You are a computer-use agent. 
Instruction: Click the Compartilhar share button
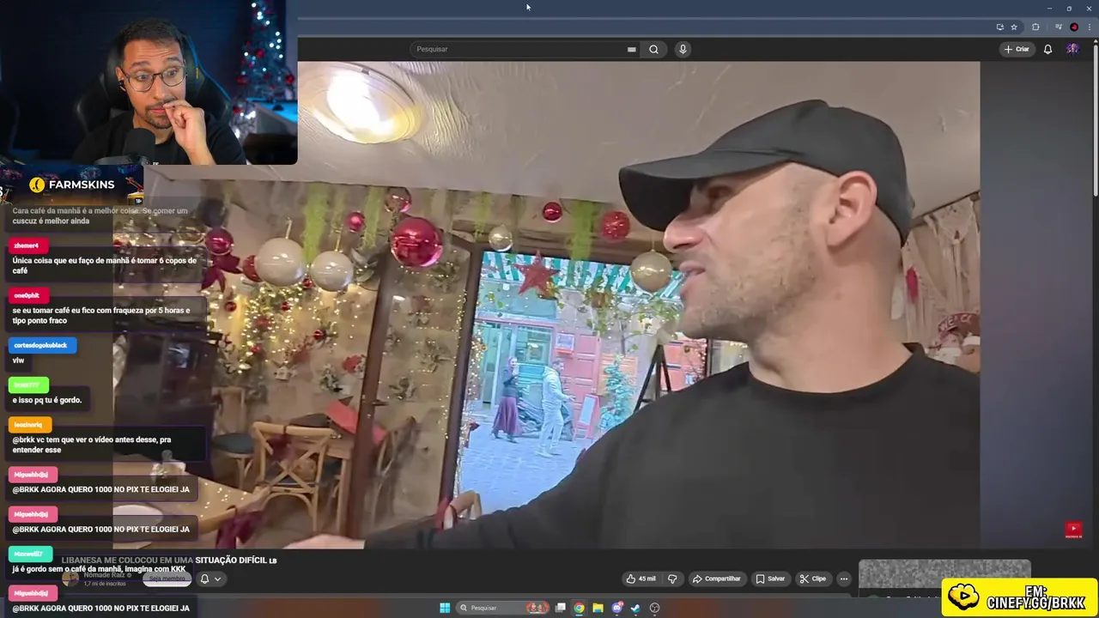point(717,579)
